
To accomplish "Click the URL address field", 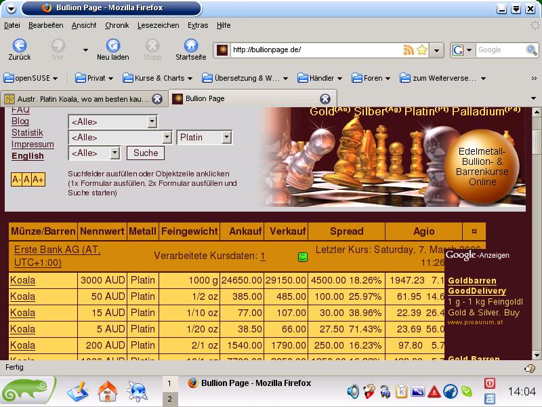I will pos(315,50).
